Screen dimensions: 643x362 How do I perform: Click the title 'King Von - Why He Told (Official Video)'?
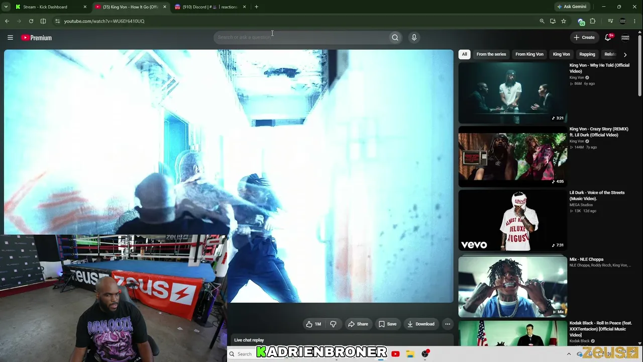click(x=599, y=68)
